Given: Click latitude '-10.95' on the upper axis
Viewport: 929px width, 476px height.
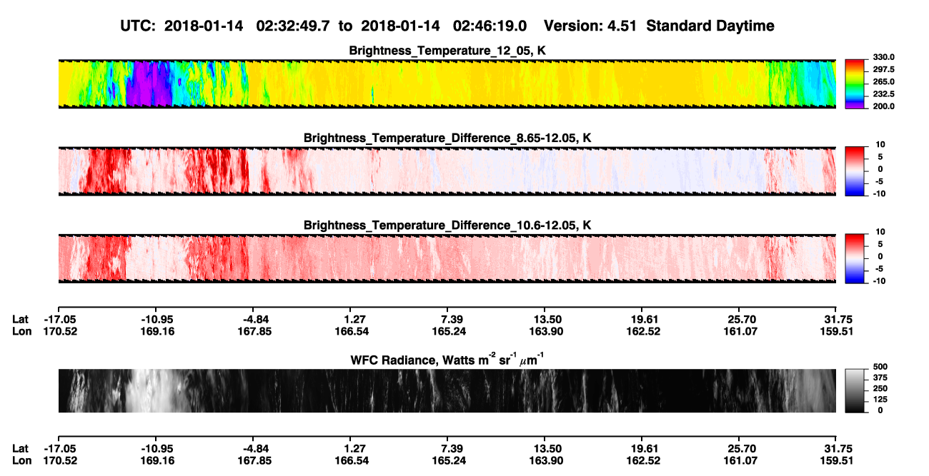Looking at the screenshot, I should coord(156,319).
